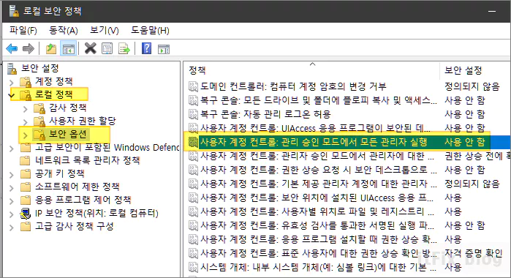Select policy 복구 콘솔: 자동 관리 로그온 허용
The height and width of the screenshot is (278, 511).
point(265,114)
